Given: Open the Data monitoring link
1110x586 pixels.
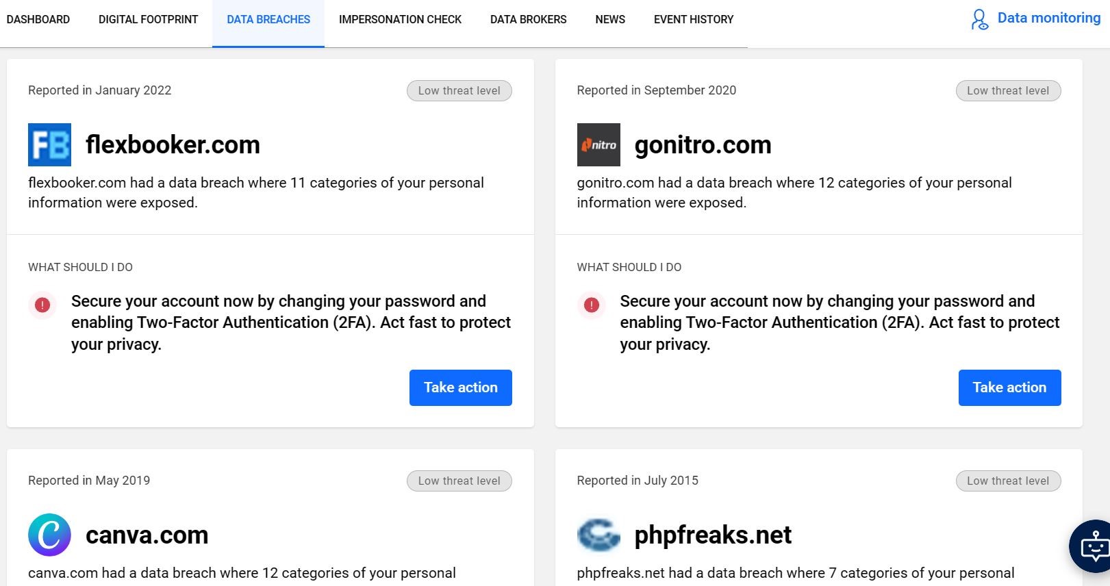Looking at the screenshot, I should 1048,18.
